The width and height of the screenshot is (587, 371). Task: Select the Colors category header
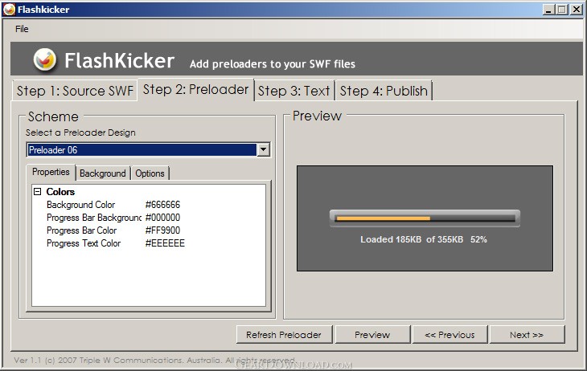click(x=60, y=191)
